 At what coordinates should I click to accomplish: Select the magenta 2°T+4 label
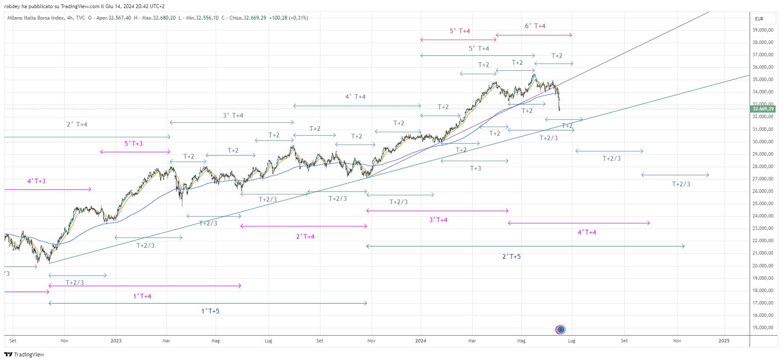point(305,237)
